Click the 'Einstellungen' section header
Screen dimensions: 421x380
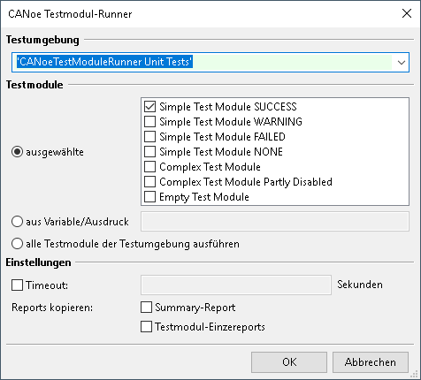38,262
